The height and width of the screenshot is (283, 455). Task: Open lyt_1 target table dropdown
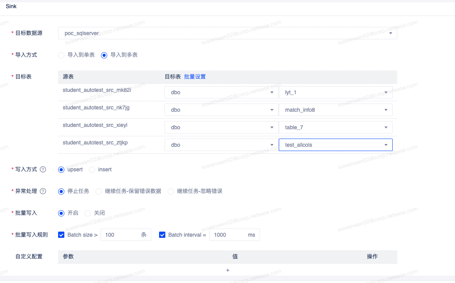335,93
